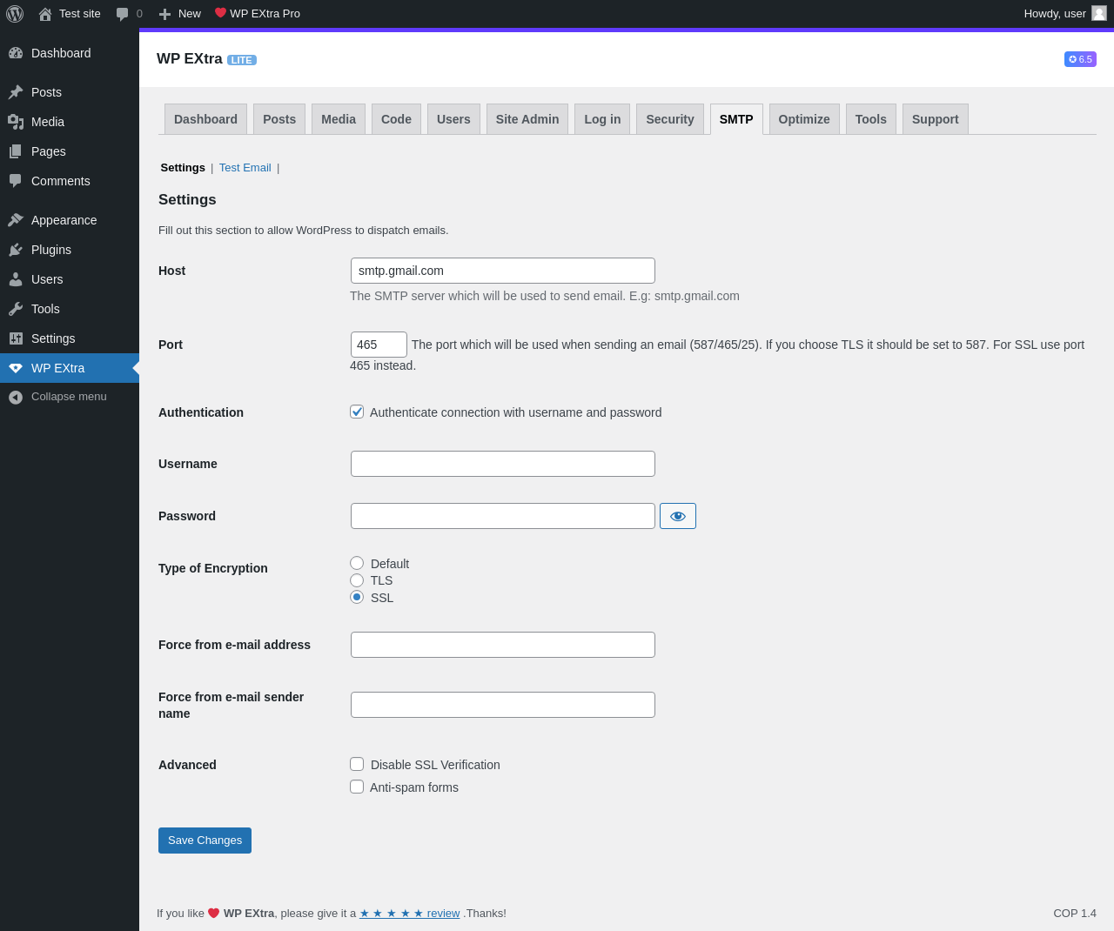The image size is (1114, 931).
Task: Click the Port number field
Action: pyautogui.click(x=379, y=345)
